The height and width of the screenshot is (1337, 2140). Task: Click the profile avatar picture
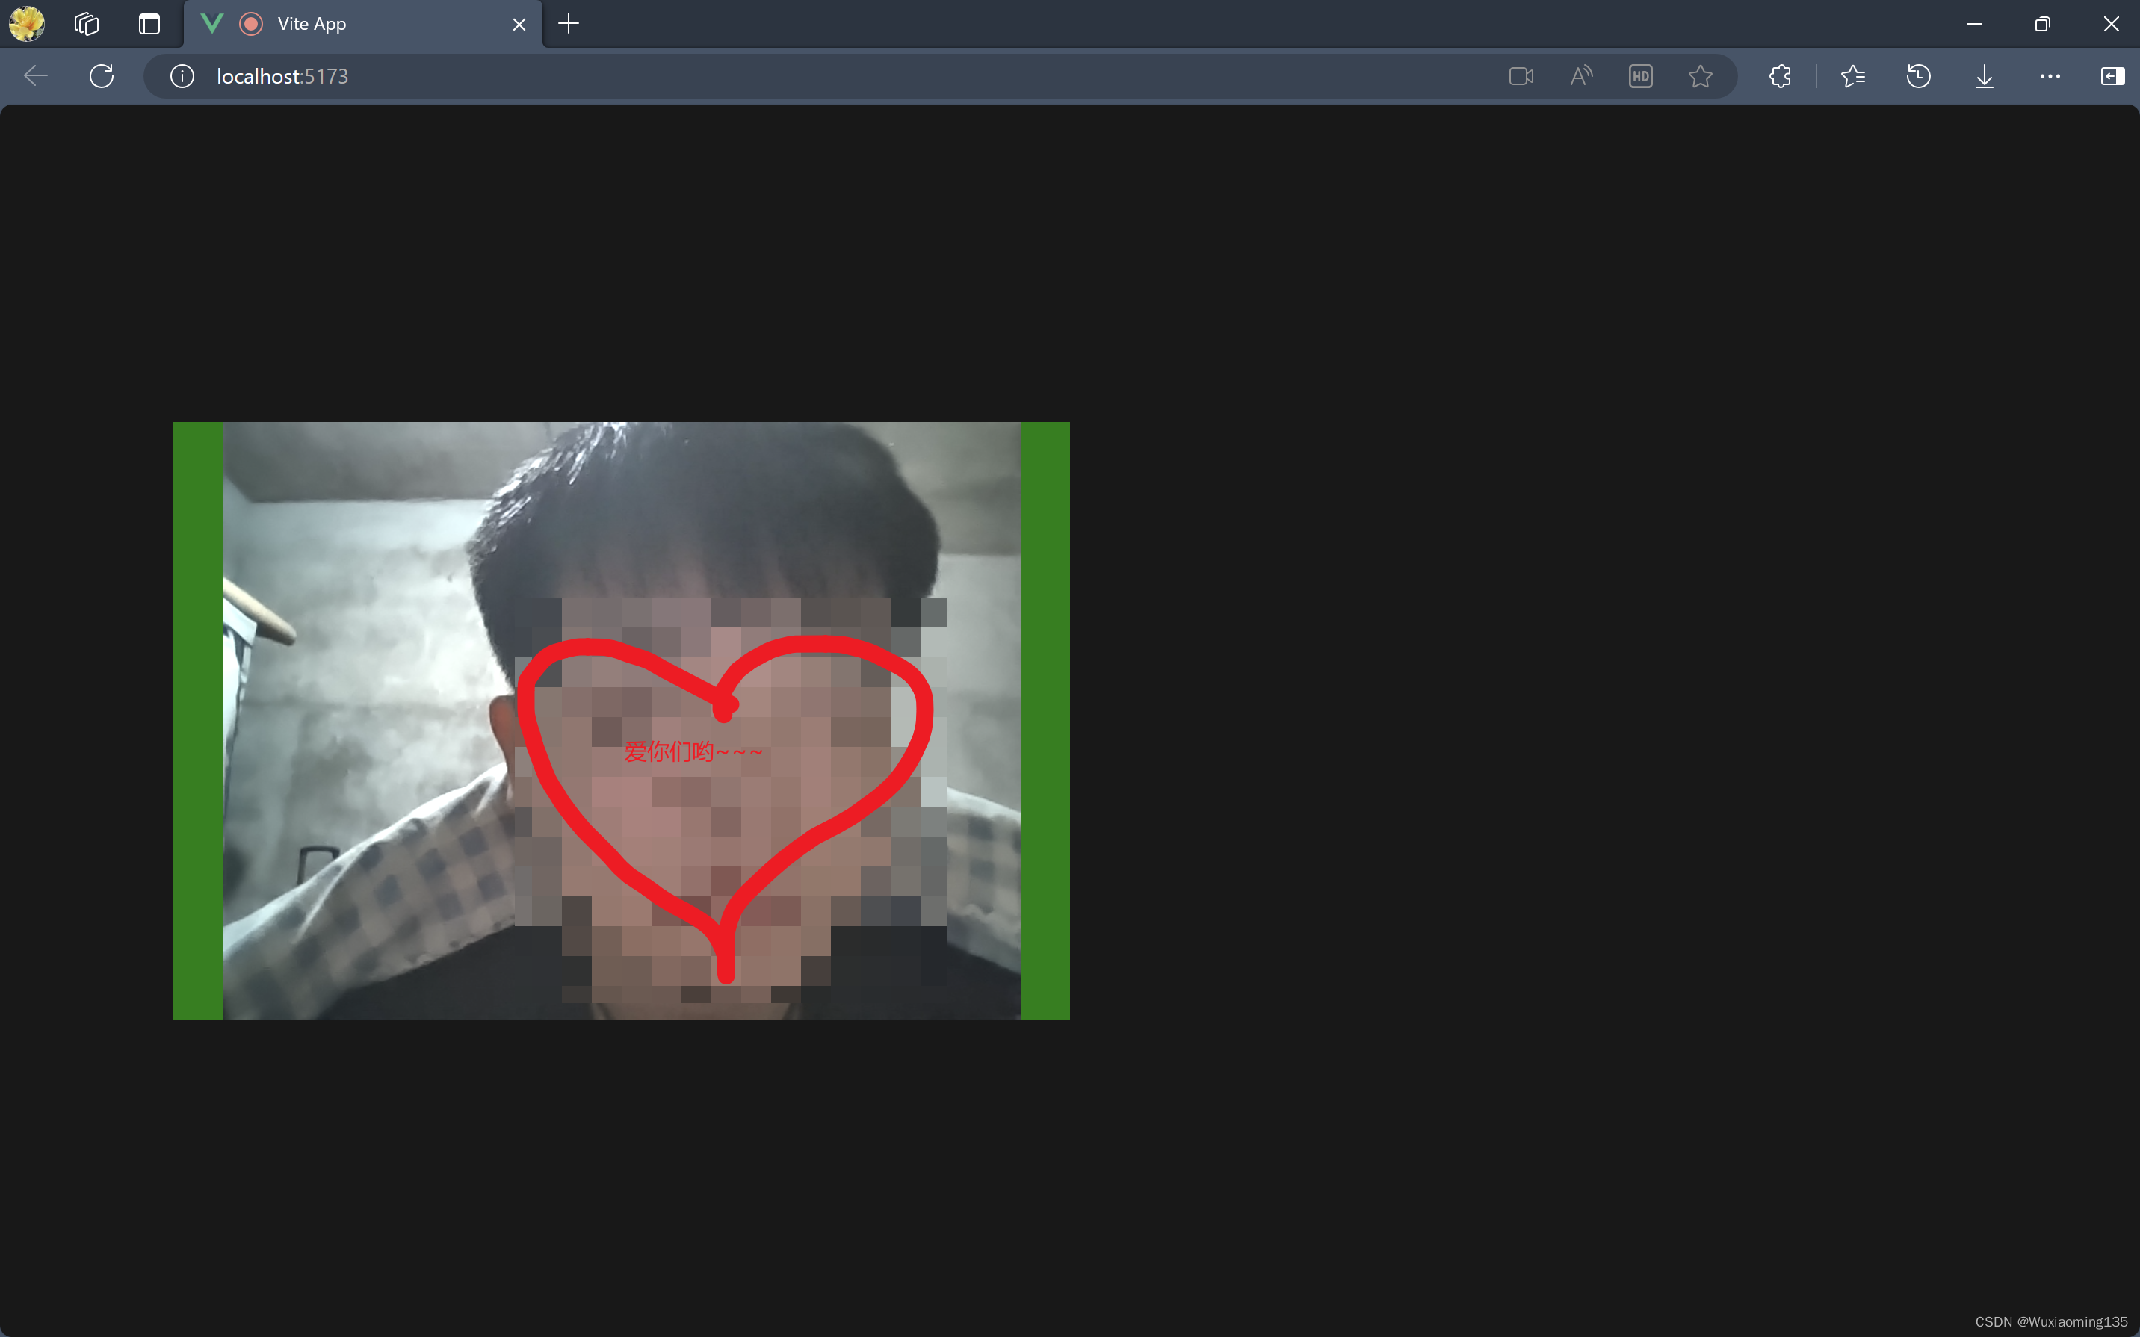point(25,24)
